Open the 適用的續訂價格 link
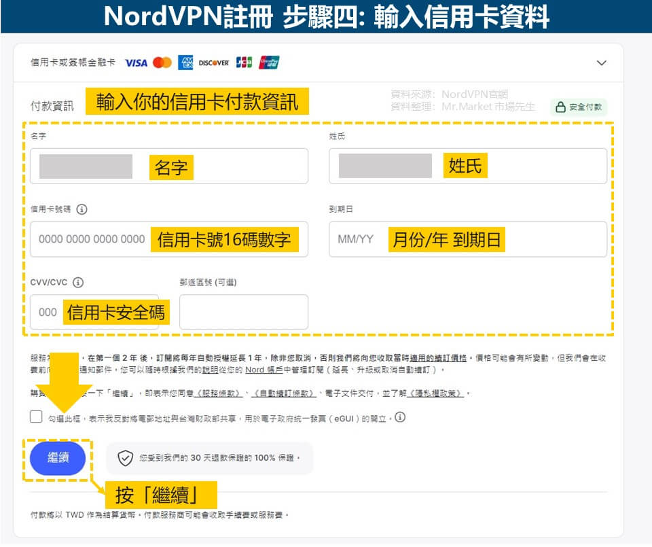The width and height of the screenshot is (652, 547). [x=438, y=357]
